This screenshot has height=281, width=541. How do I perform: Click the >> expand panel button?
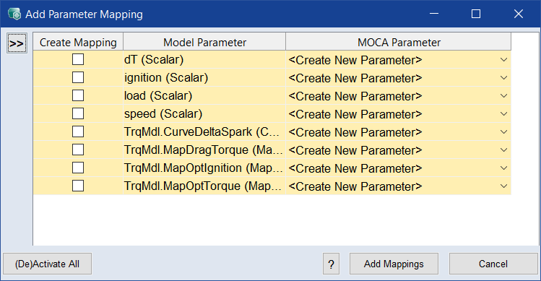pyautogui.click(x=17, y=43)
